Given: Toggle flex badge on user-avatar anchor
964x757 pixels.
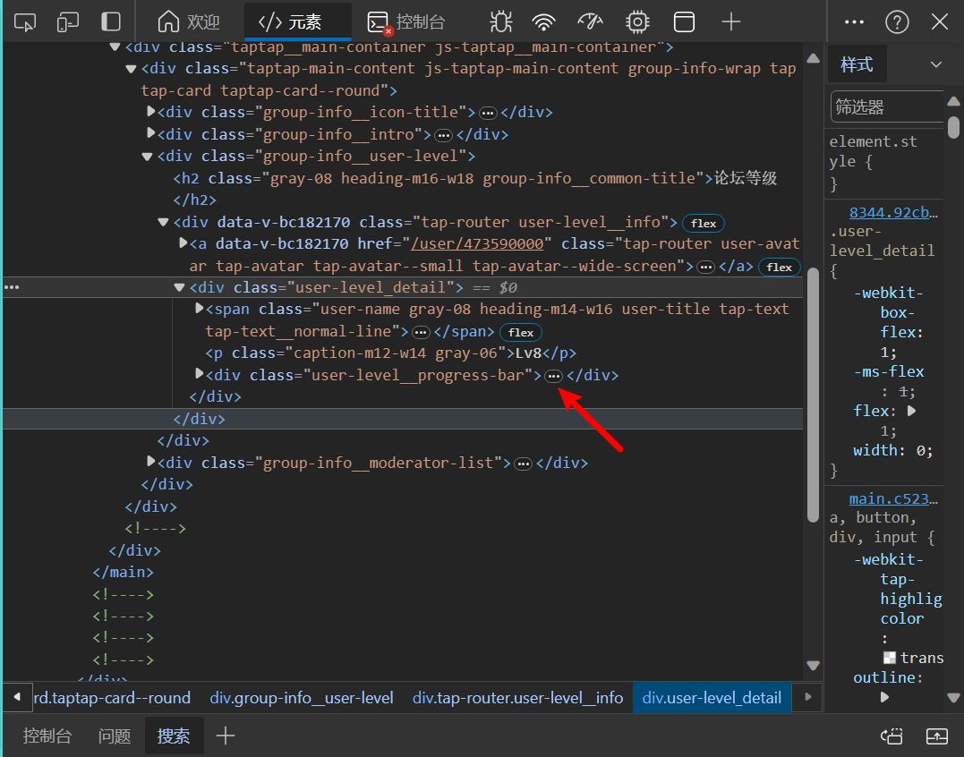Looking at the screenshot, I should point(779,268).
